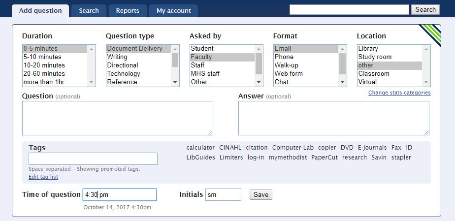Open the 'Change stats categories' link
The image size is (455, 221).
click(x=399, y=93)
